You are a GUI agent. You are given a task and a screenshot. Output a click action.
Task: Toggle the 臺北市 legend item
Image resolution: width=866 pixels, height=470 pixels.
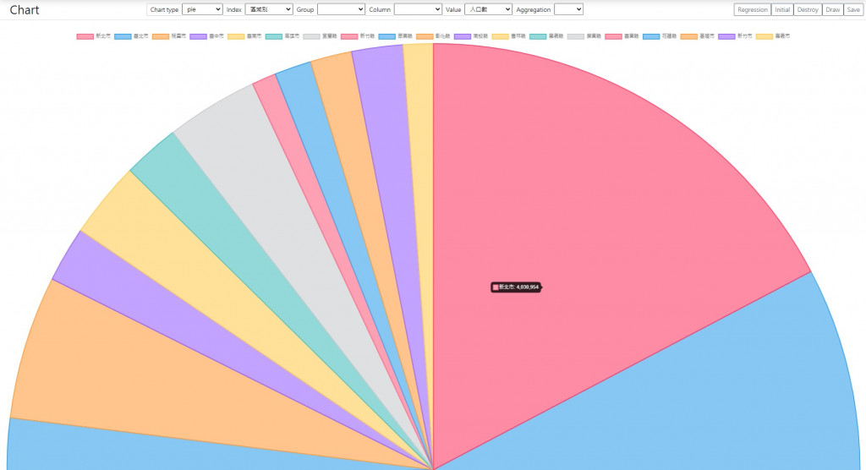click(131, 36)
